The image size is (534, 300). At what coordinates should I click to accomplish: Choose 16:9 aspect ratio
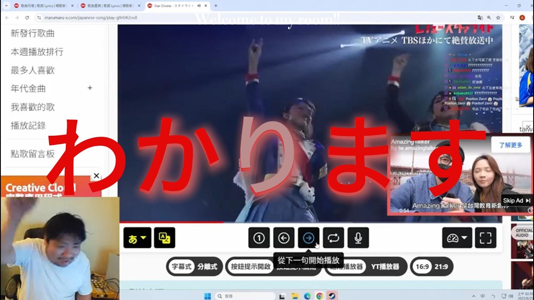tap(422, 267)
